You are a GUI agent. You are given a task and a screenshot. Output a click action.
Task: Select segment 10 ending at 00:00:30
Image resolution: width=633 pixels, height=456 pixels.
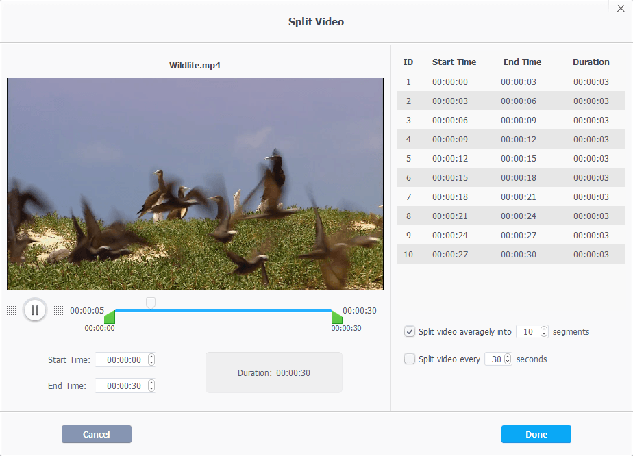pos(511,255)
